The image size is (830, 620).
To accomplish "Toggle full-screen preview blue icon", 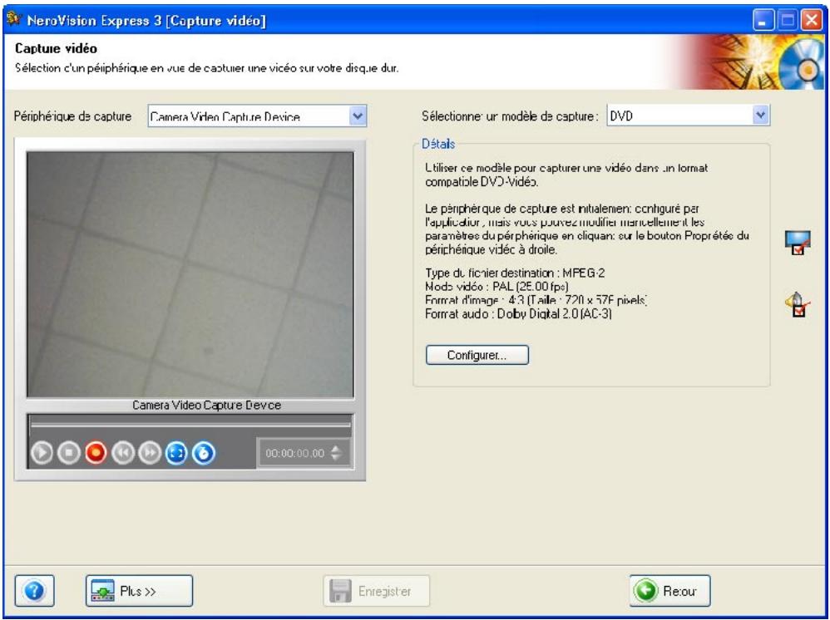I will pyautogui.click(x=177, y=453).
